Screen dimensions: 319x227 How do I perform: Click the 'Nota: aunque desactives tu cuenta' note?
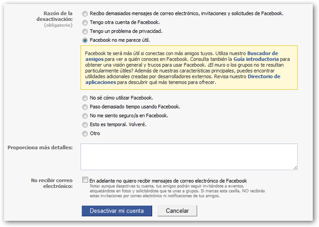click(177, 191)
